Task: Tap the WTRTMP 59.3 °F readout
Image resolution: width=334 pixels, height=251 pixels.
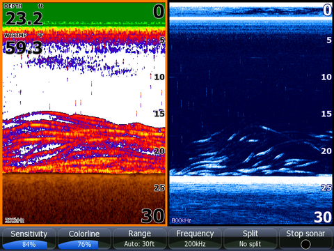Action: (23, 44)
